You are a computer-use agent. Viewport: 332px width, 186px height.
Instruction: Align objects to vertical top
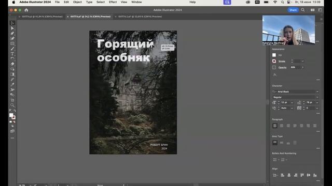point(302,175)
